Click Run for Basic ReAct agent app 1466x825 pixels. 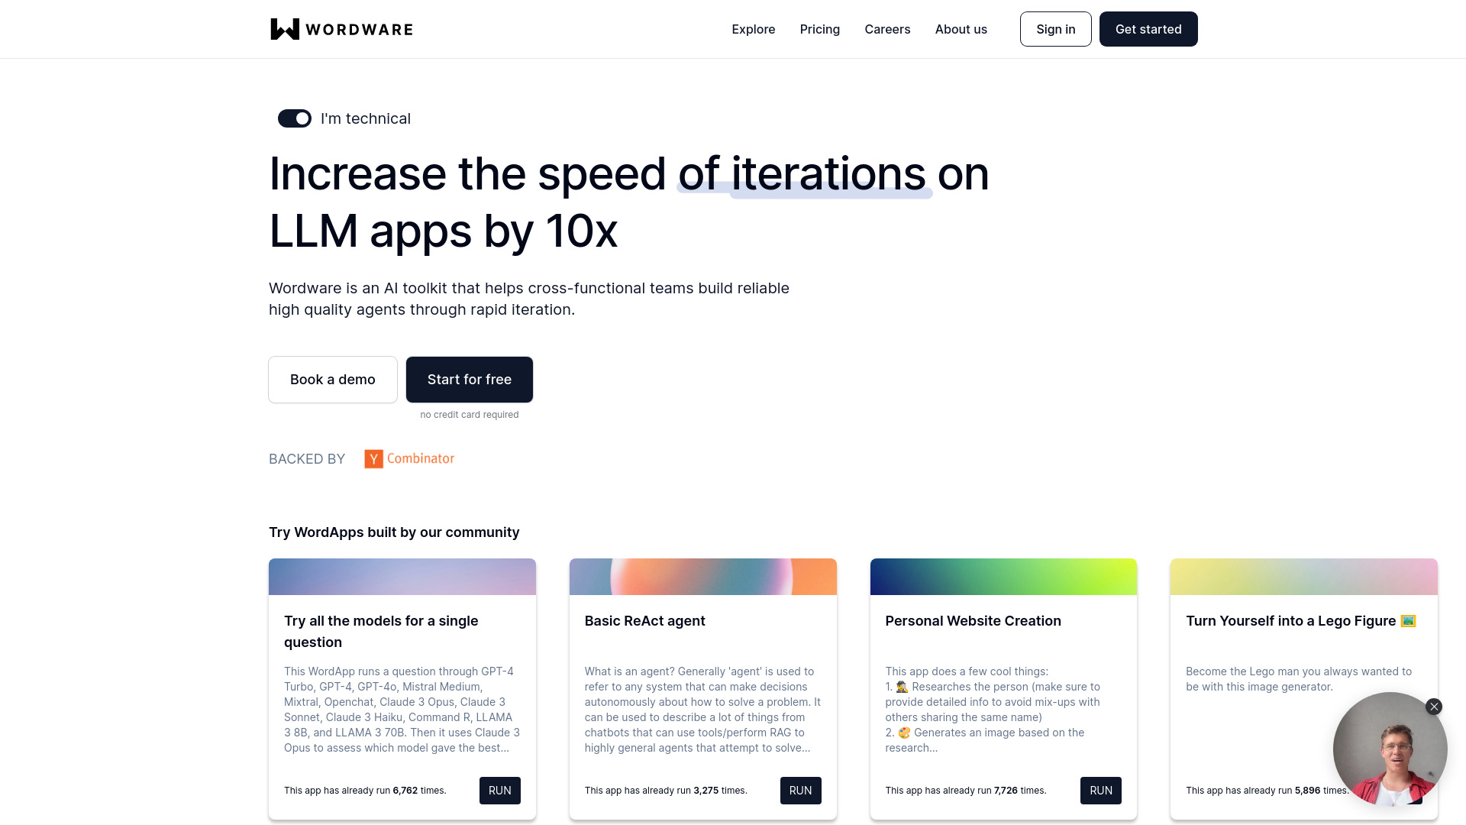click(800, 790)
